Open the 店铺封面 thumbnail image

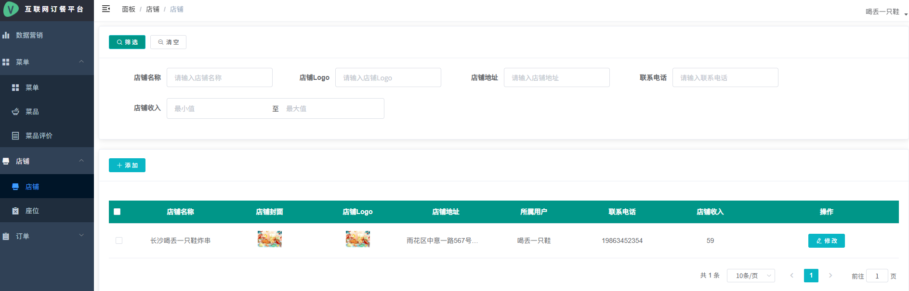270,239
